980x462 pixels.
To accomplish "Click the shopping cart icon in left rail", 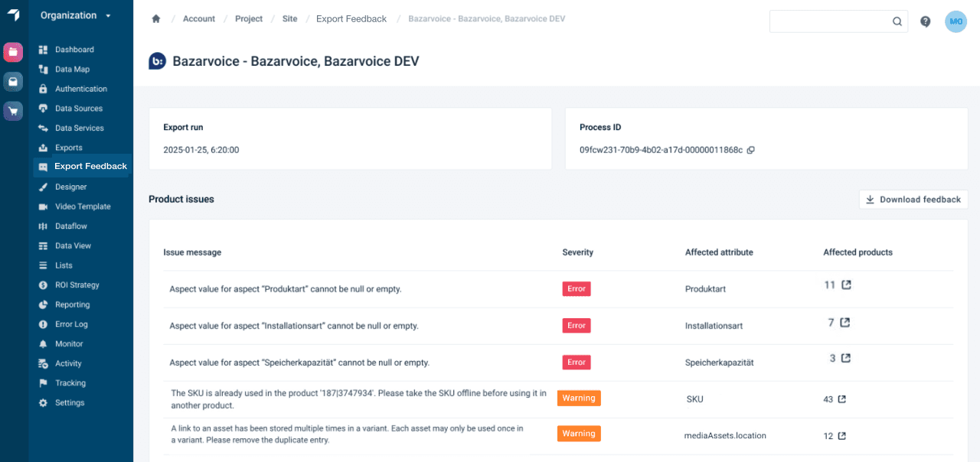I will (13, 111).
